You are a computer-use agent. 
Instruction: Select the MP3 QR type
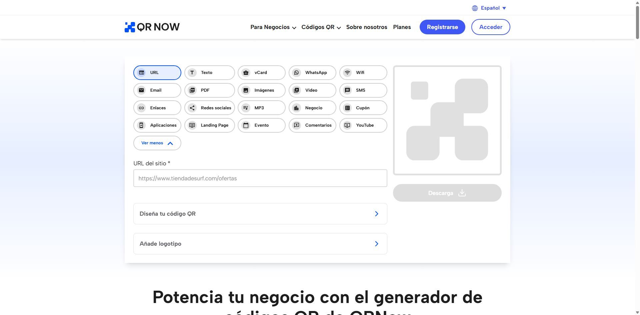pos(262,108)
